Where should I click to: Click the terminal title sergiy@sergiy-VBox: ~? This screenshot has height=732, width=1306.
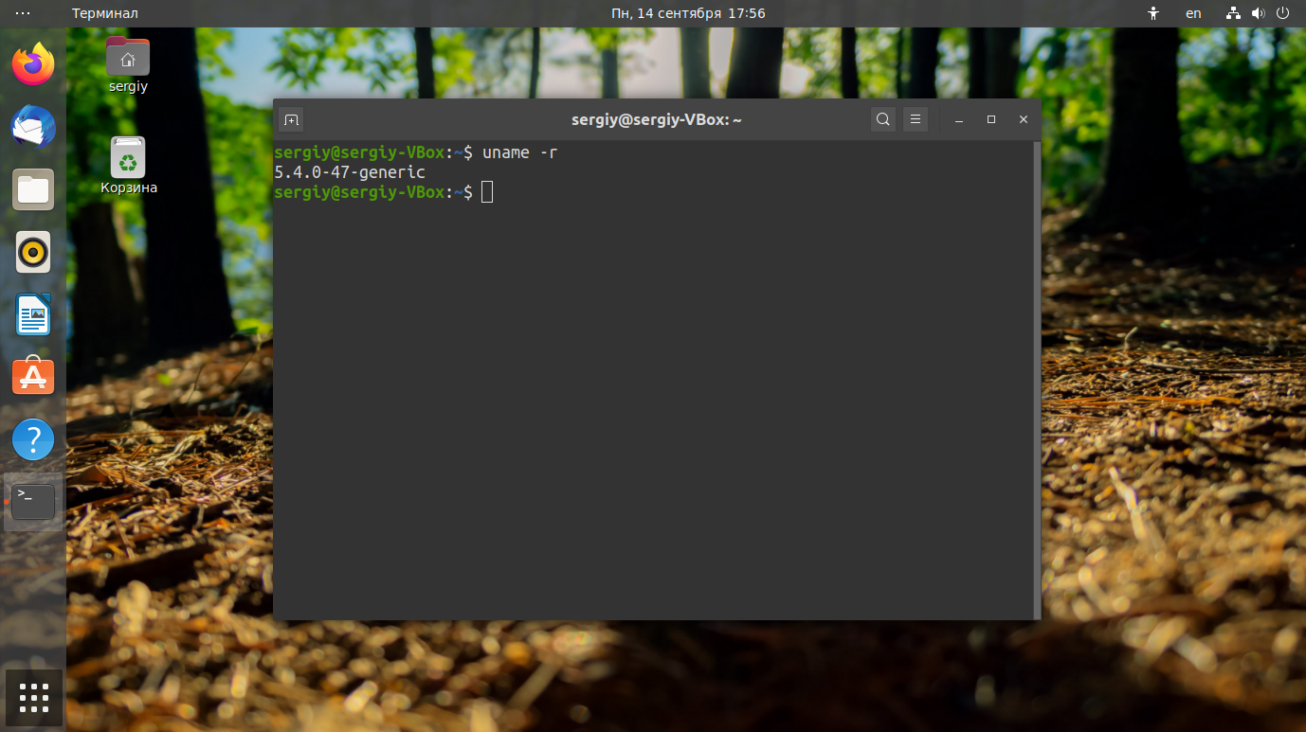coord(656,119)
